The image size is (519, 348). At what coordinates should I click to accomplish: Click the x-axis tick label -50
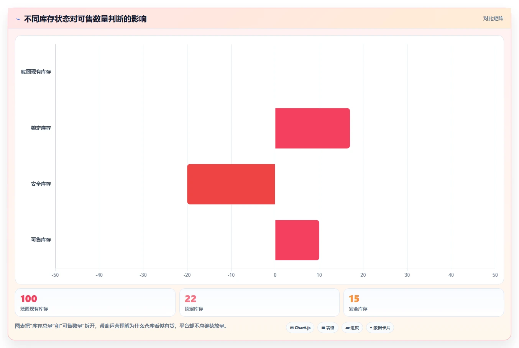point(55,275)
